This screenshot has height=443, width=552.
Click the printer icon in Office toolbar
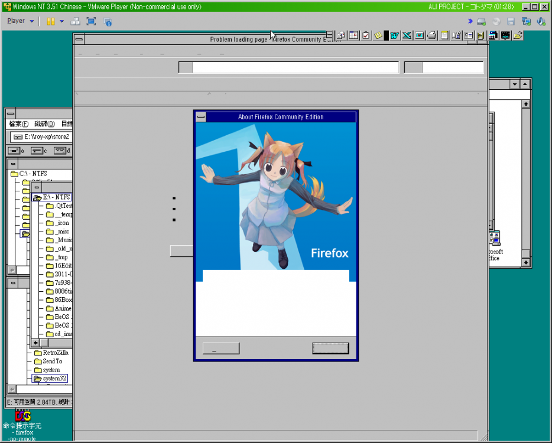coord(431,35)
